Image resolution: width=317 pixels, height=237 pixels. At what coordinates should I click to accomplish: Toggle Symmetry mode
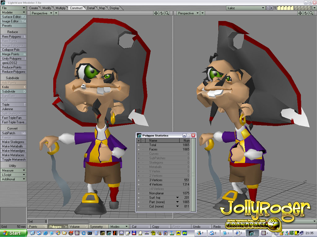[x=99, y=227]
